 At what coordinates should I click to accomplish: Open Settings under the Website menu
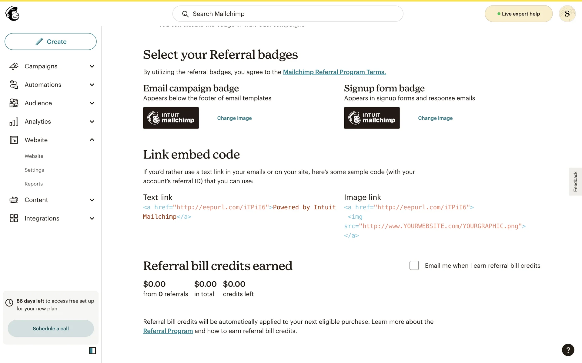pos(34,170)
